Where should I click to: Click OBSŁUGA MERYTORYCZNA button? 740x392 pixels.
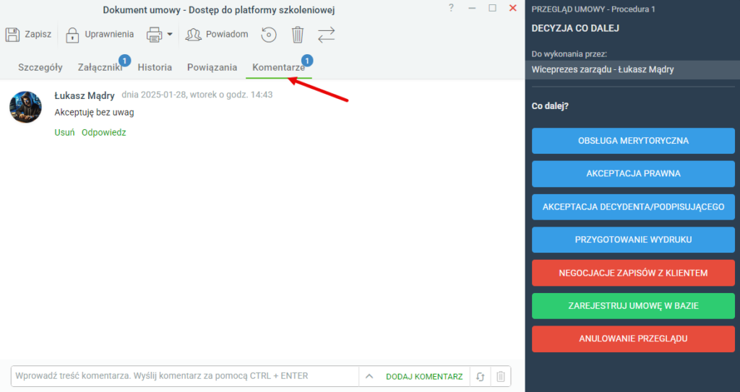pyautogui.click(x=633, y=141)
